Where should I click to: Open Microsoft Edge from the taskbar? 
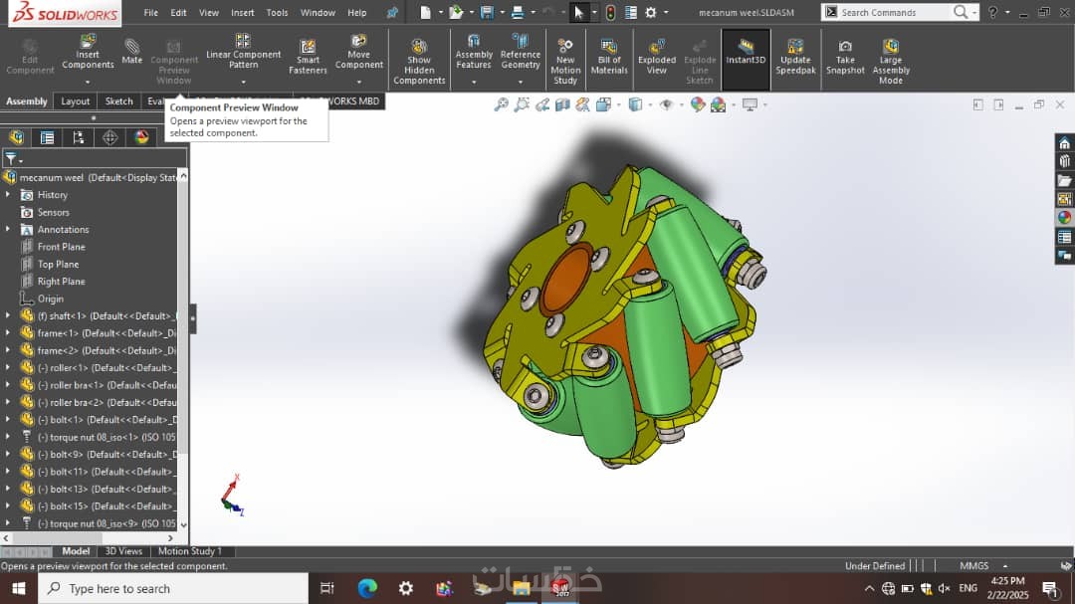367,588
